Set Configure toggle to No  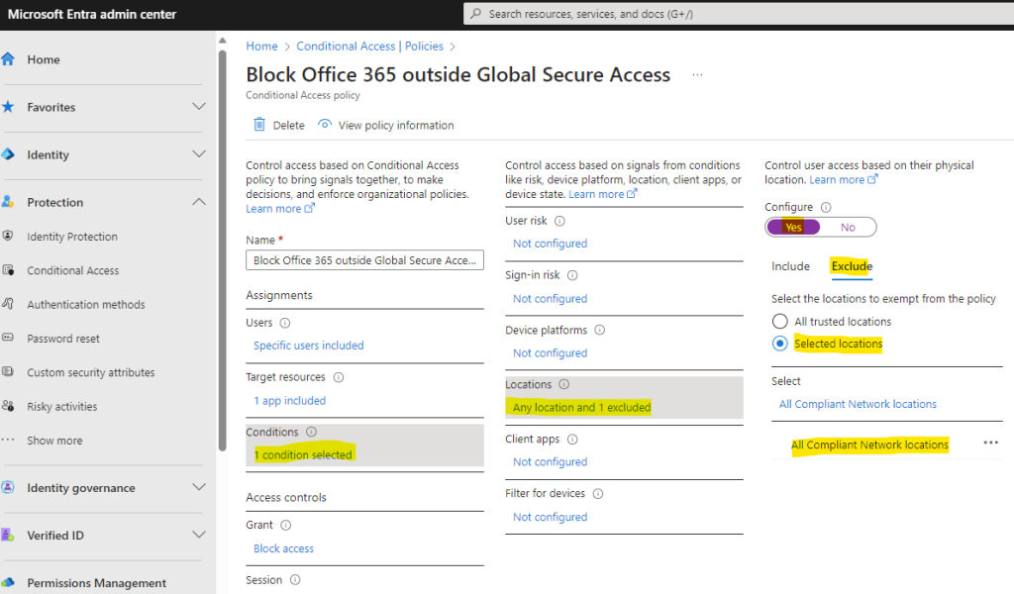pos(848,227)
